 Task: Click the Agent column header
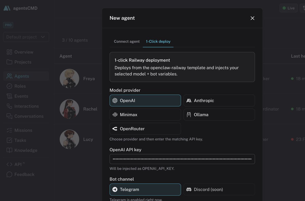(66, 56)
